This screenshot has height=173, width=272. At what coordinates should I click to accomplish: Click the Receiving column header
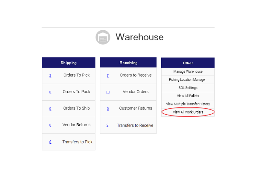[x=128, y=63]
